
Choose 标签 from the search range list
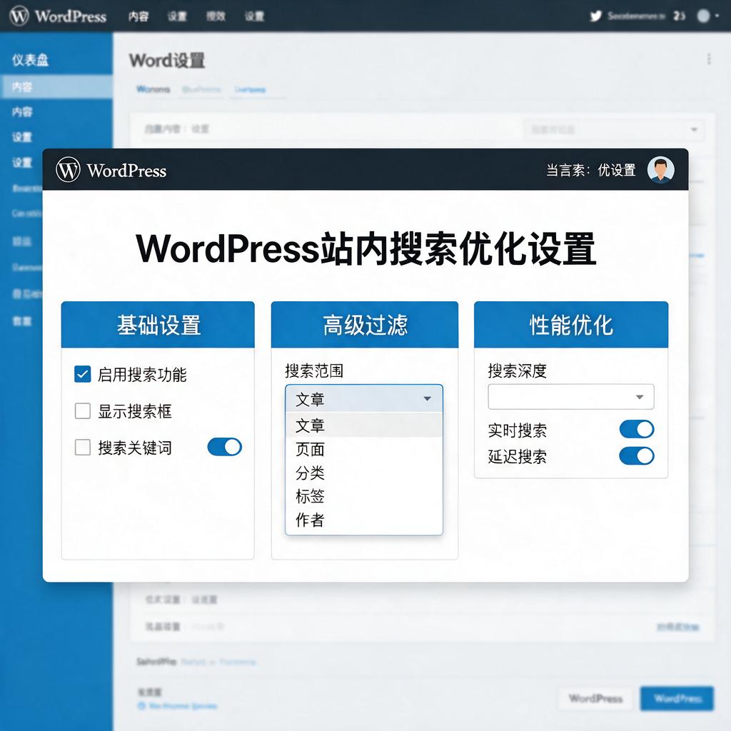(x=363, y=496)
